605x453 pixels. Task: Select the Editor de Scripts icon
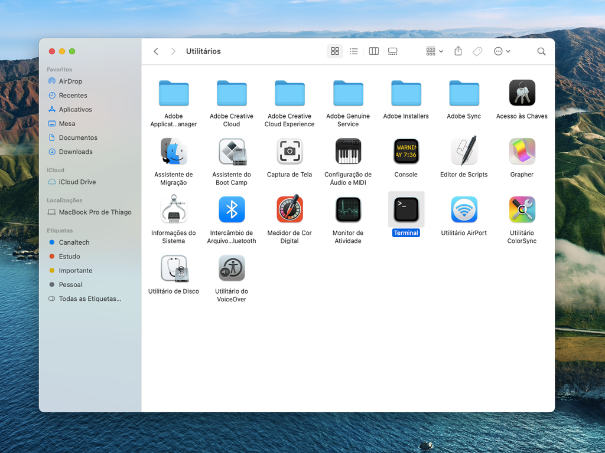[464, 150]
